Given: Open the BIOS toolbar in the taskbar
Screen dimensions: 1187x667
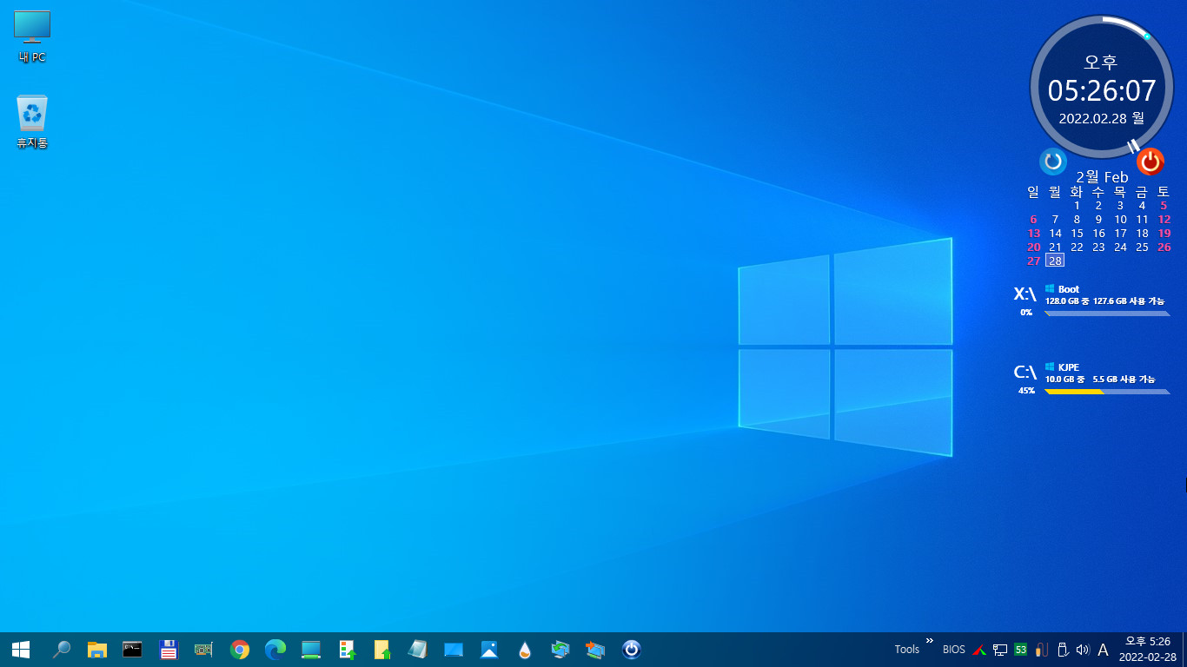Looking at the screenshot, I should click(x=954, y=649).
